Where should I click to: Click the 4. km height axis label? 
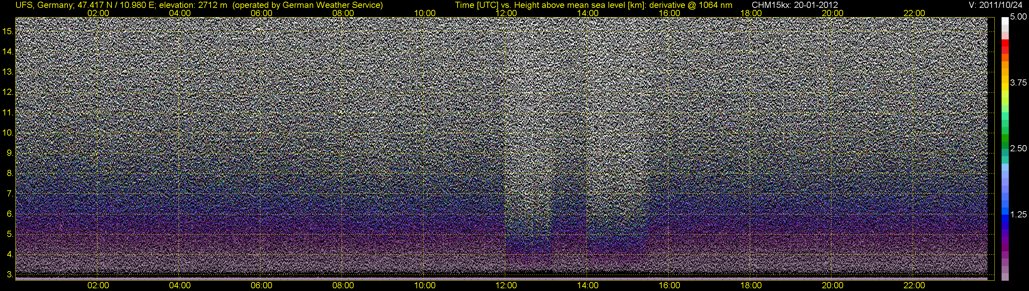point(10,254)
